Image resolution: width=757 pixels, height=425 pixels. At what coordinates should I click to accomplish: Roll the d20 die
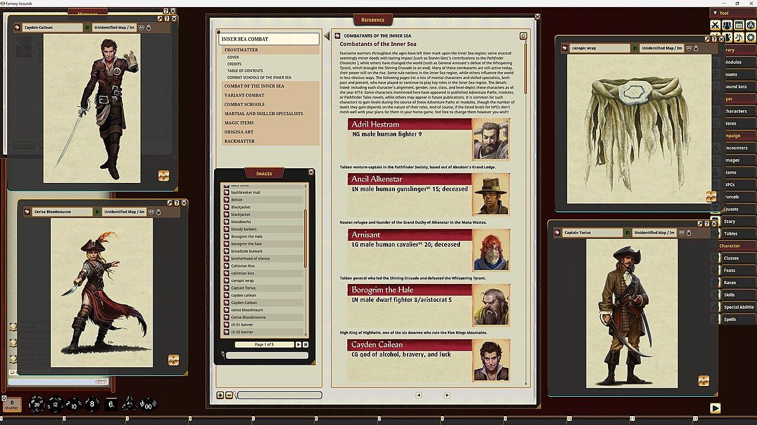pyautogui.click(x=36, y=404)
